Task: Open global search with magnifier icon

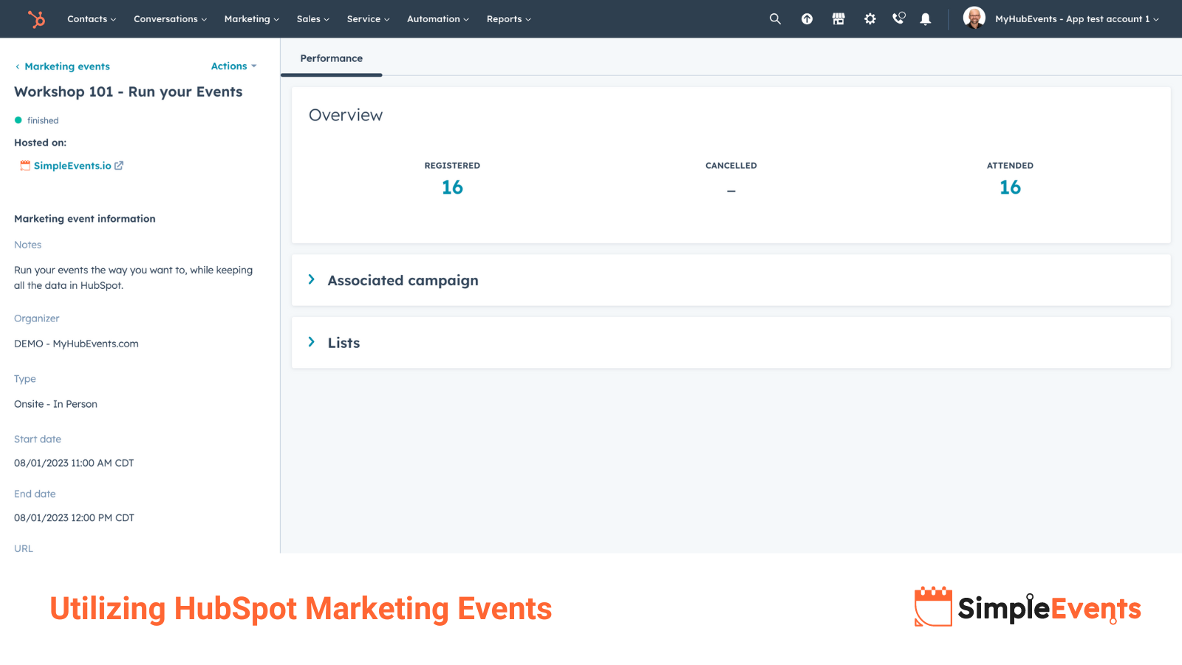Action: (x=775, y=18)
